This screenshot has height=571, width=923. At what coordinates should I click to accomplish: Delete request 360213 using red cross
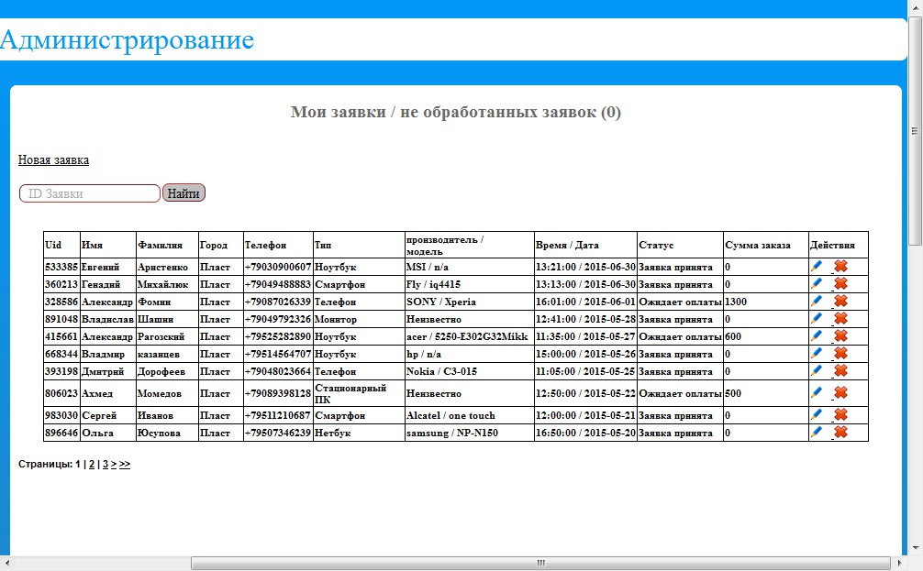click(840, 283)
